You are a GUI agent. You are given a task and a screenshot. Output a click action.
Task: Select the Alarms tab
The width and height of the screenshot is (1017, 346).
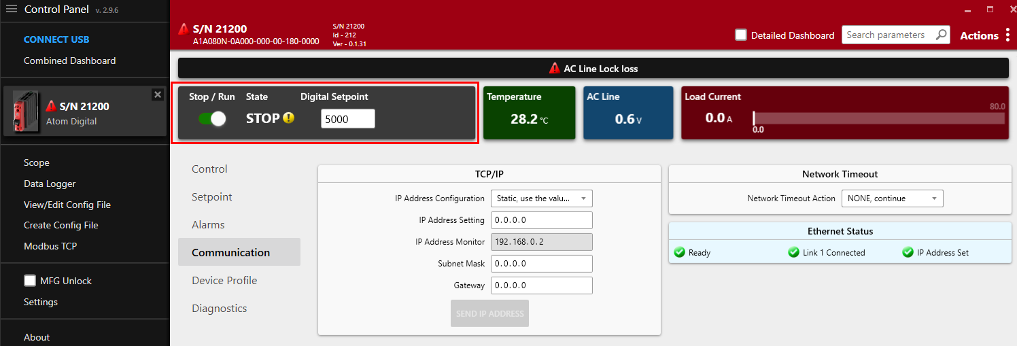coord(208,224)
